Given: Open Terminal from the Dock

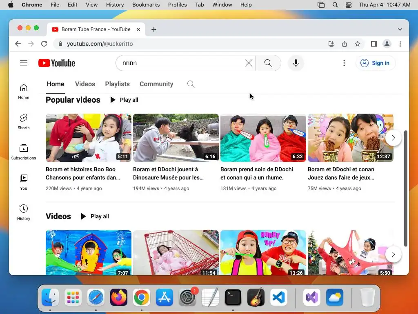Looking at the screenshot, I should point(233,297).
